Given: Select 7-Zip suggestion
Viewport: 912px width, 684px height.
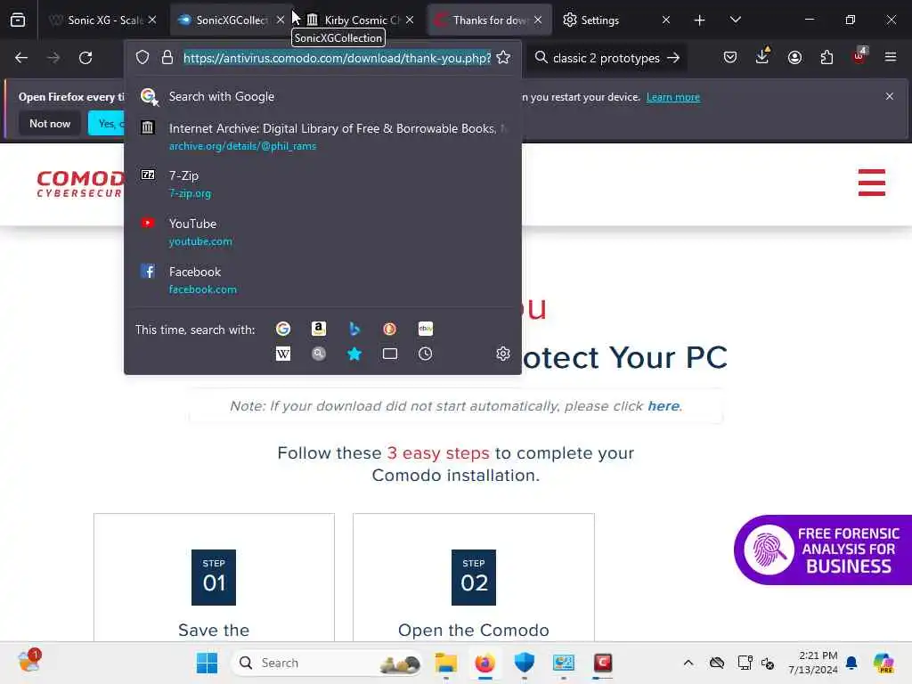Looking at the screenshot, I should coord(322,183).
